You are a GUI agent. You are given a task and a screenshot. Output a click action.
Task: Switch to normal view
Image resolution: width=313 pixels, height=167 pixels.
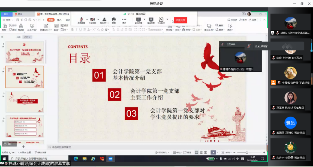point(197,153)
